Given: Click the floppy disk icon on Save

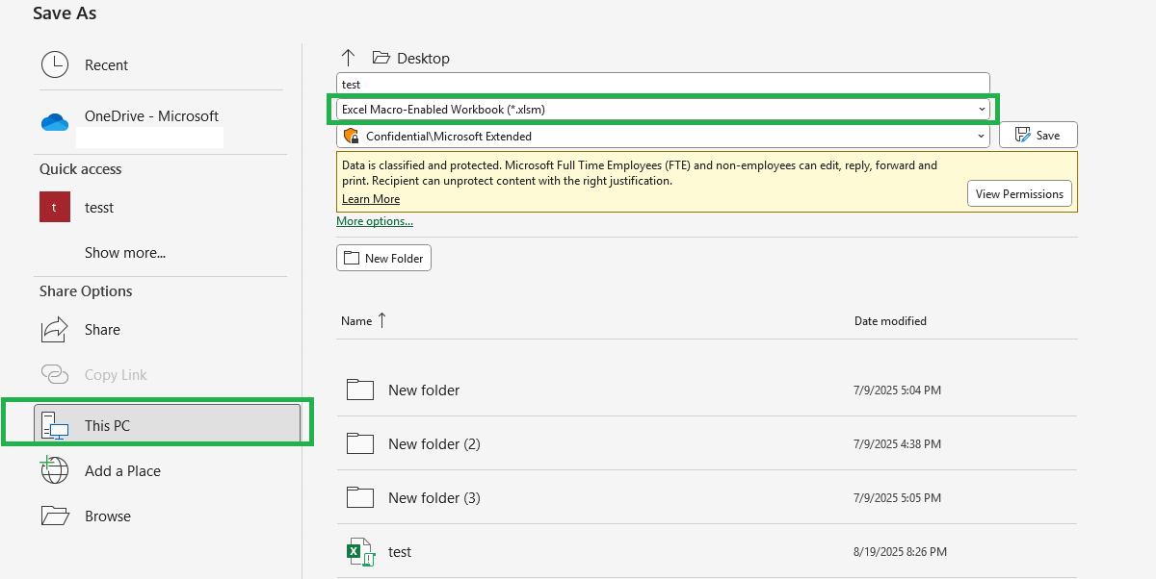Looking at the screenshot, I should (x=1023, y=136).
